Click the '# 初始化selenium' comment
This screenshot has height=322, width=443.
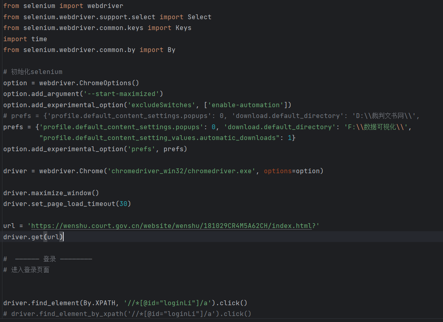33,72
